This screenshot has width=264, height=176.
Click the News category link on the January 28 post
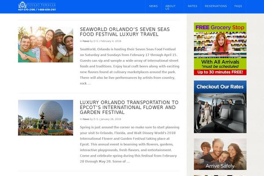(x=86, y=119)
